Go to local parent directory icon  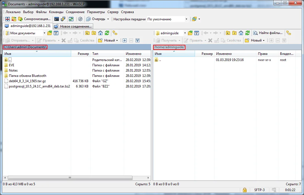[x=88, y=33]
